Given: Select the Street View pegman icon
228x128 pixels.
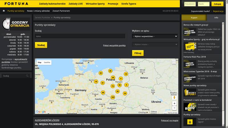Looking at the screenshot, I should pos(174,97).
